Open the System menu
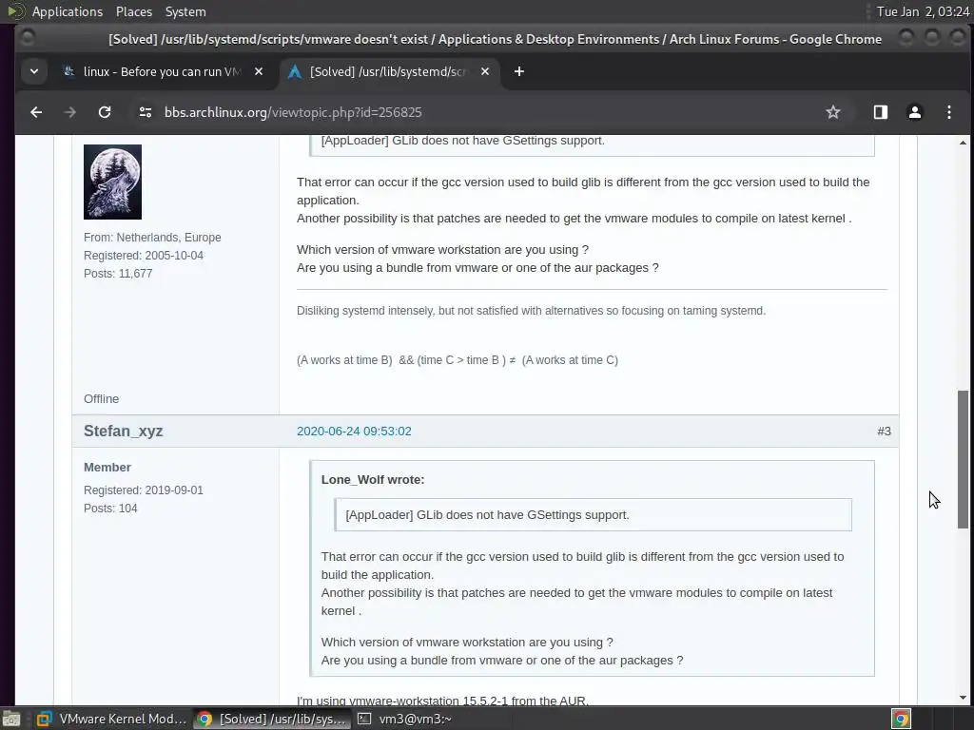Screen dimensions: 974x730 pos(185,11)
